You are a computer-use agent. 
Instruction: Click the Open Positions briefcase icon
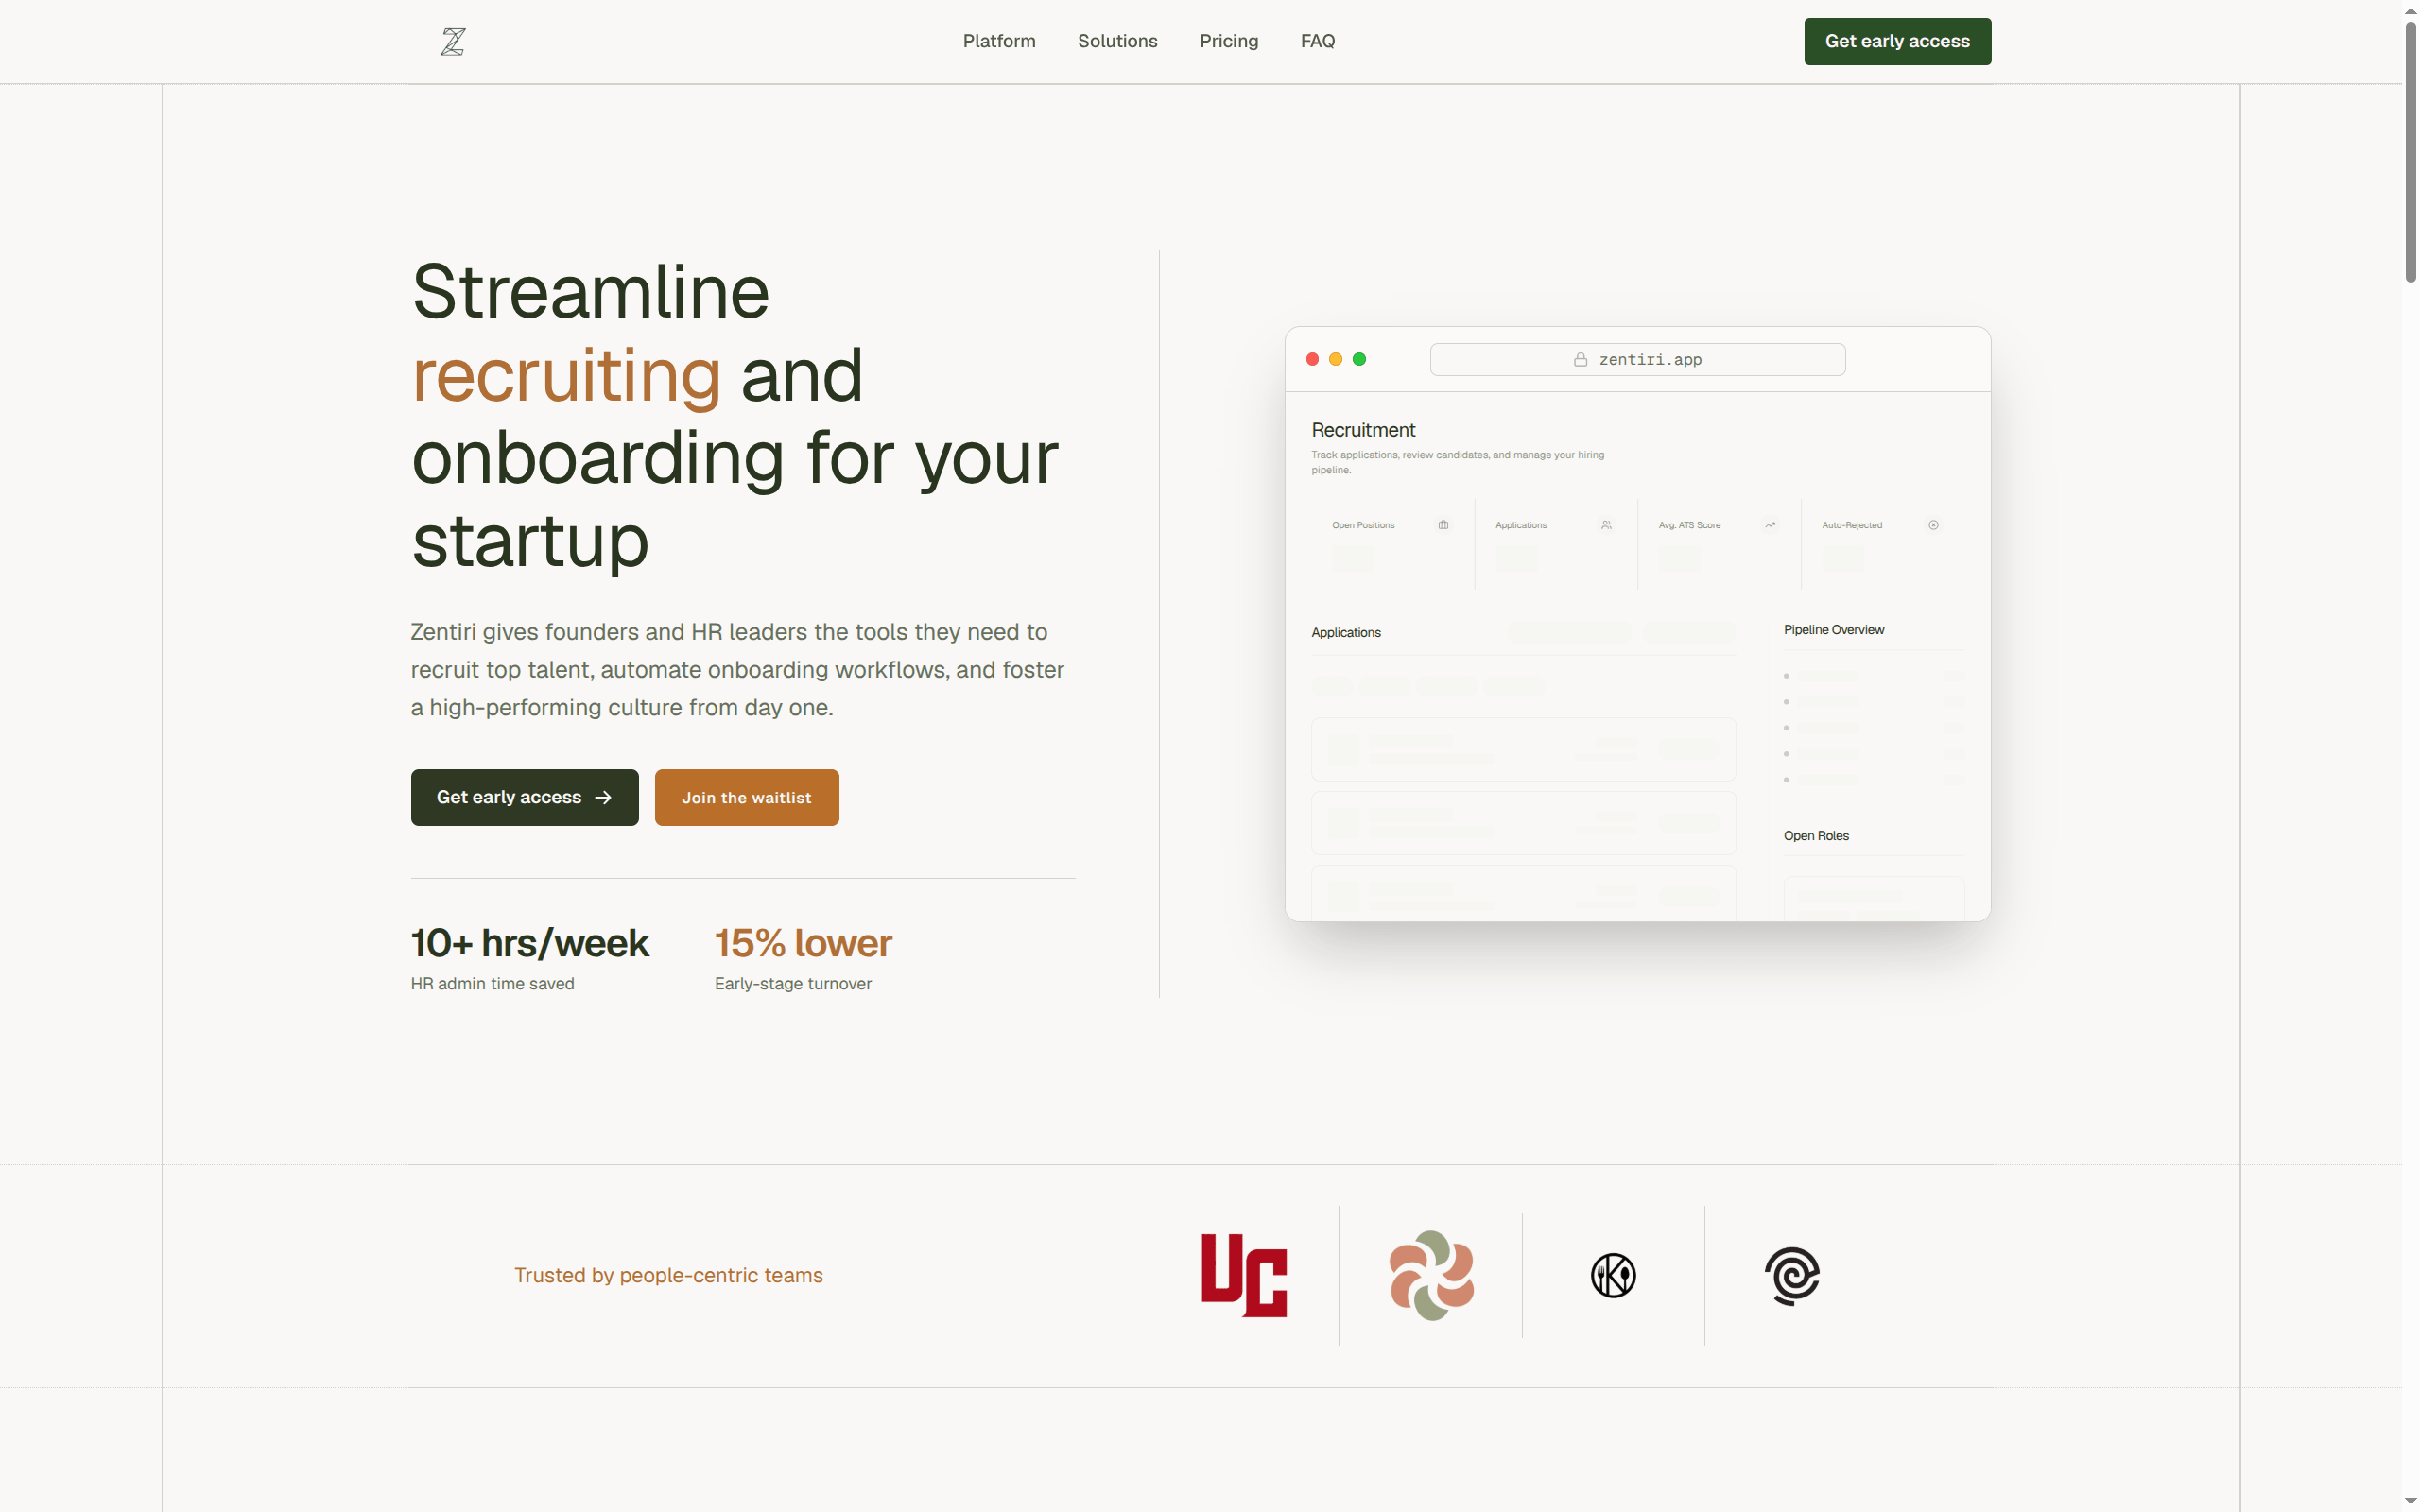(x=1443, y=525)
